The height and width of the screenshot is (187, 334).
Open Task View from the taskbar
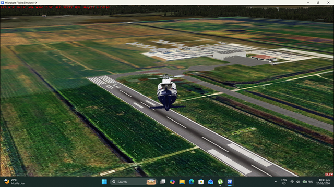point(163,182)
